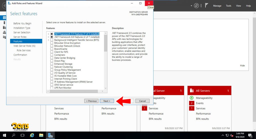Click red Services badge in All Servers tile
This screenshot has height=139, width=256.
191,108
